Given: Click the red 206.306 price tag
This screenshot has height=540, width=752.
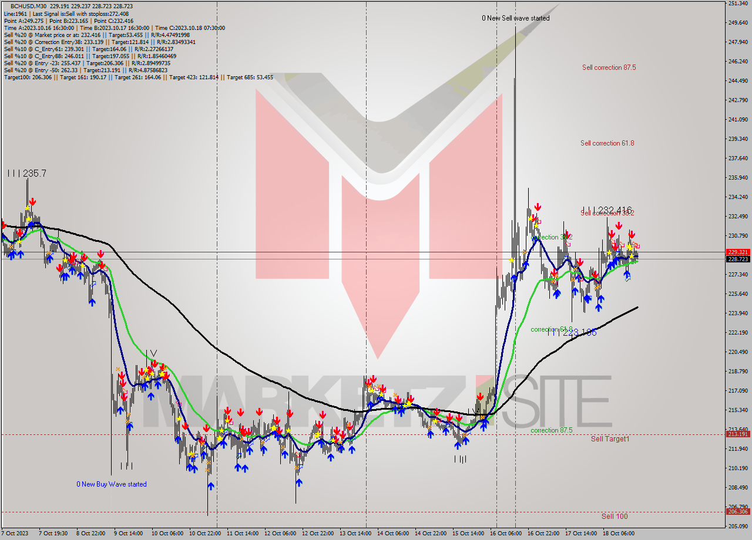Looking at the screenshot, I should pos(737,511).
